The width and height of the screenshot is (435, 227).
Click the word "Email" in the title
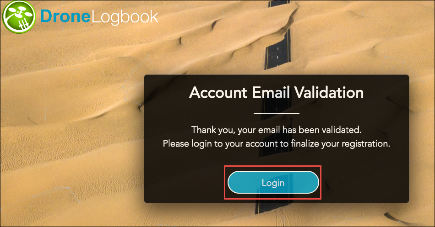271,92
